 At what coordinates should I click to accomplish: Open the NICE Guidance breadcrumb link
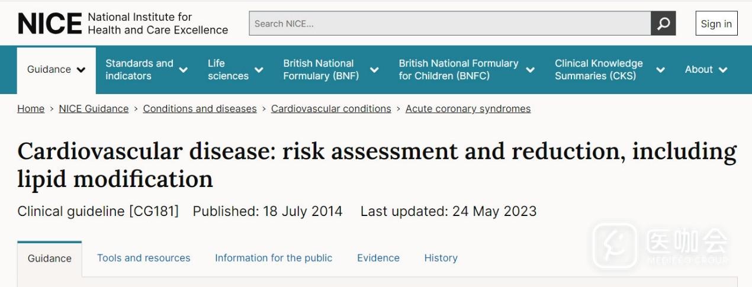click(x=94, y=109)
